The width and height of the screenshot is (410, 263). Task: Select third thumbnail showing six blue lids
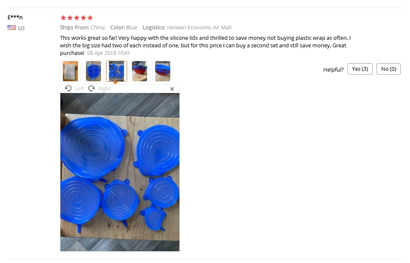click(x=117, y=71)
